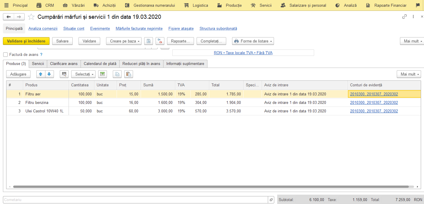Click the paste rows clipboard icon
Image resolution: width=424 pixels, height=204 pixels.
[x=129, y=74]
